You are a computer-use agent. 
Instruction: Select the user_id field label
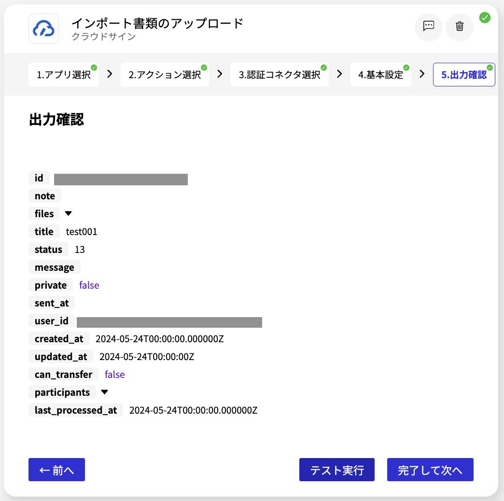(52, 320)
